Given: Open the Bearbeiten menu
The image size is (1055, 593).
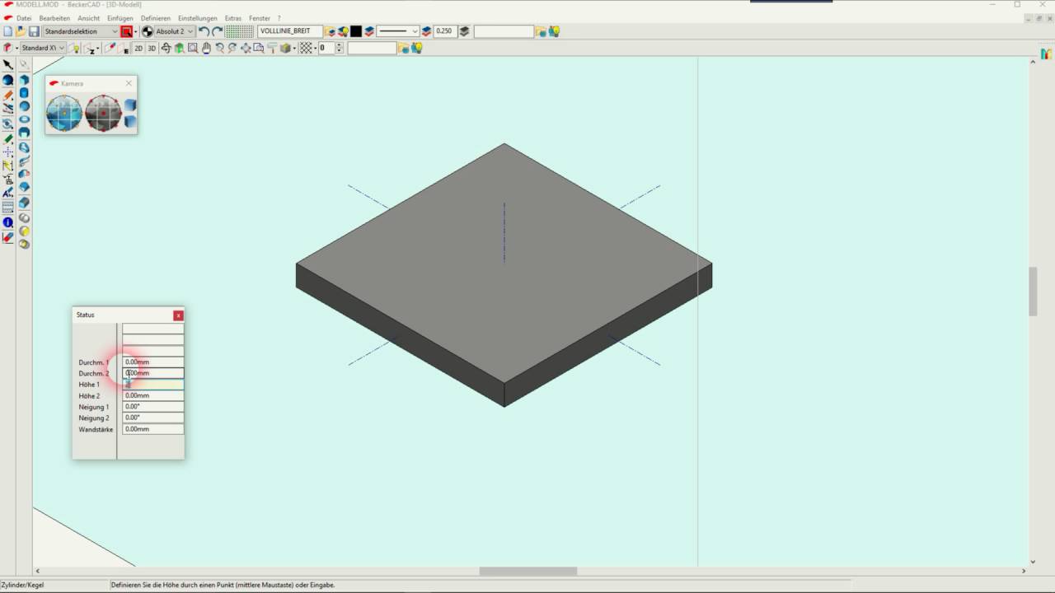Looking at the screenshot, I should pos(54,18).
